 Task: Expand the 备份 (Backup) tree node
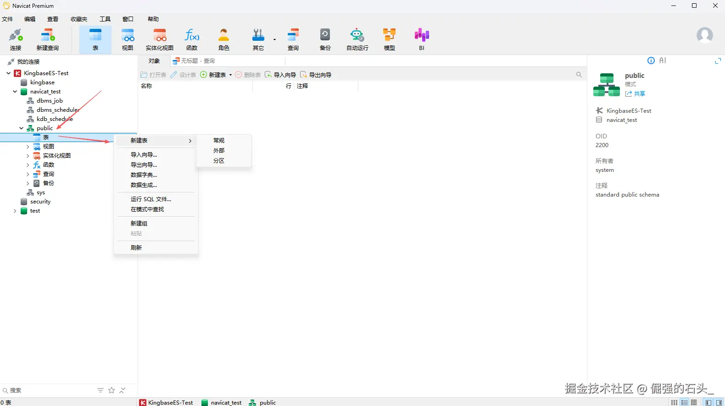click(x=28, y=183)
